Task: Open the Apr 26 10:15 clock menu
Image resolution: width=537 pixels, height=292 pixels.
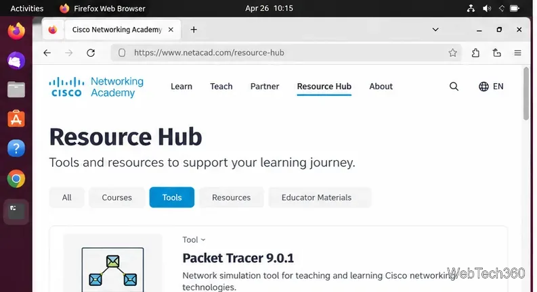Action: point(270,8)
